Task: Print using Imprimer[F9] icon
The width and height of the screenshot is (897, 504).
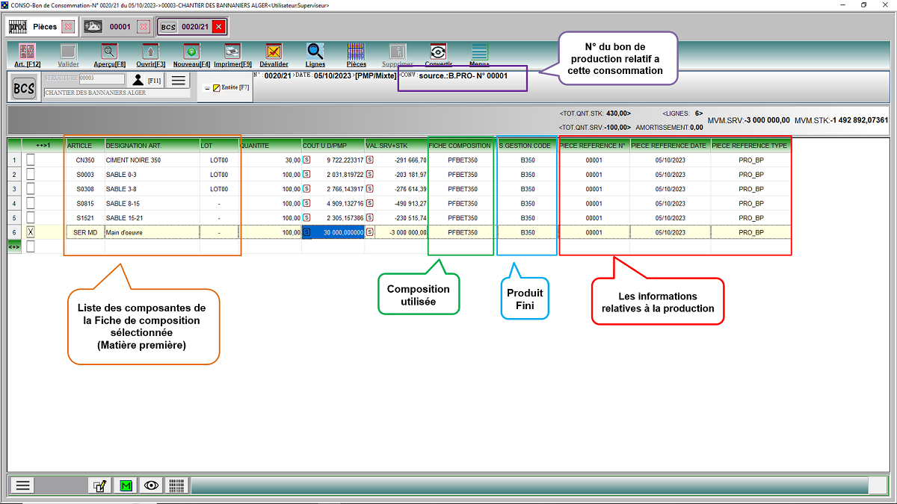Action: pos(232,52)
